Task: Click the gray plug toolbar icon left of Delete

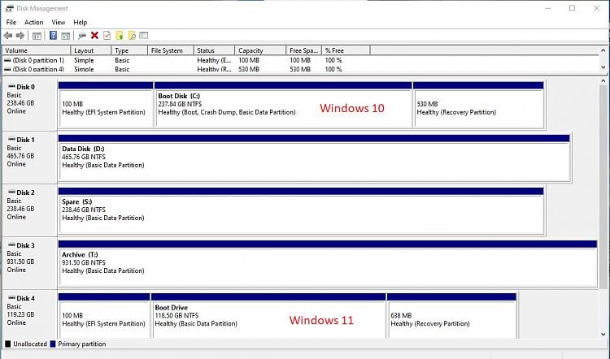Action: point(81,36)
